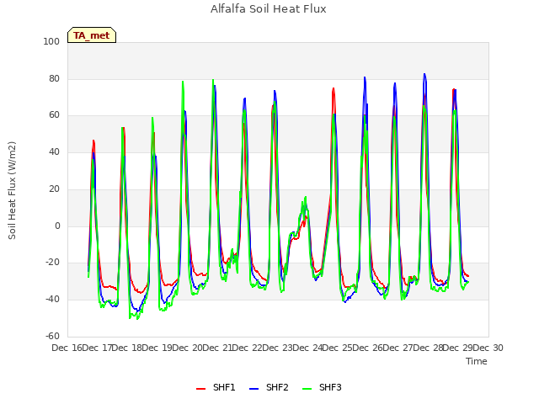Click the 60 y-axis tick label
The image size is (539, 404).
click(54, 115)
